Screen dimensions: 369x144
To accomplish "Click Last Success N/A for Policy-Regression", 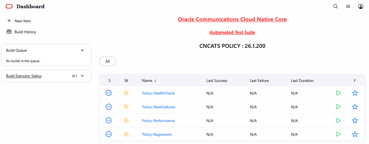I will point(210,134).
